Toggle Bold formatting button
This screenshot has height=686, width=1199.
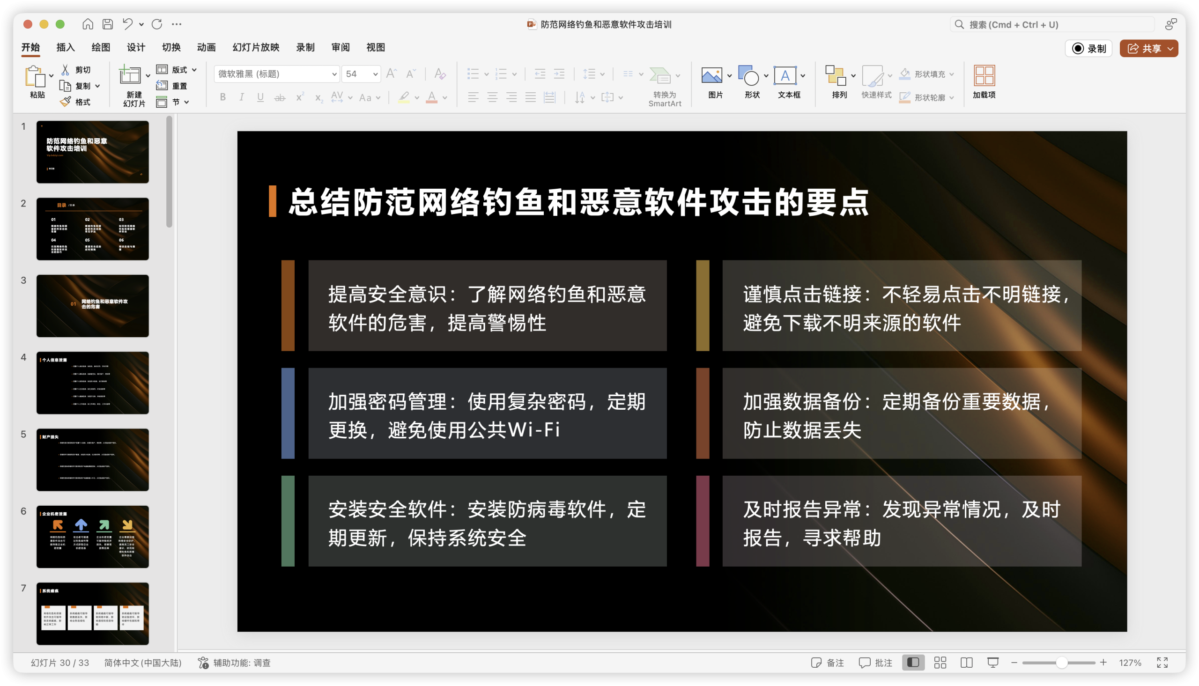(x=223, y=97)
